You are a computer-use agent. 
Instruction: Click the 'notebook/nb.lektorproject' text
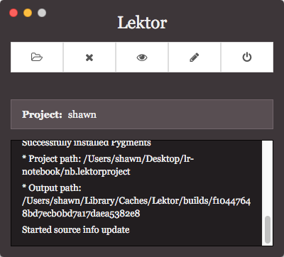click(x=76, y=172)
